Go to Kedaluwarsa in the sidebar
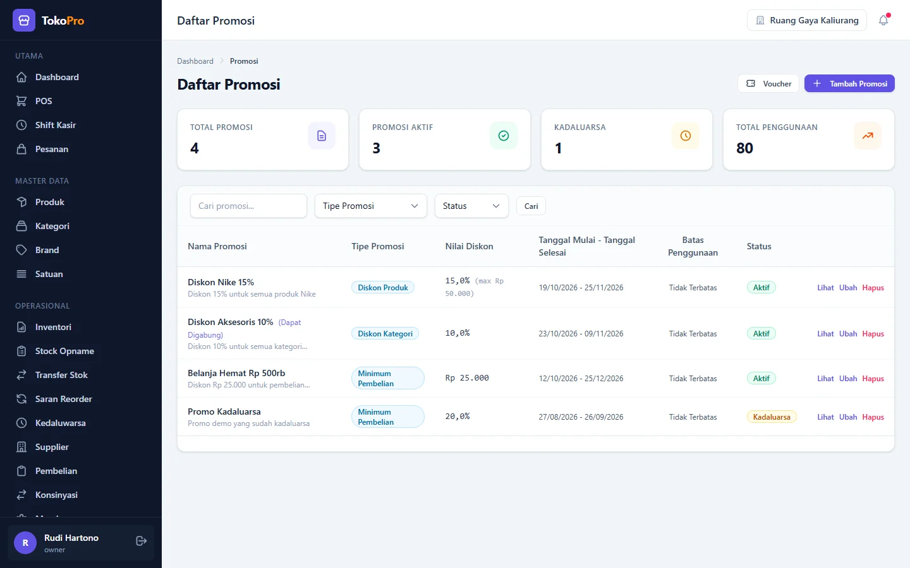910x568 pixels. click(81, 423)
